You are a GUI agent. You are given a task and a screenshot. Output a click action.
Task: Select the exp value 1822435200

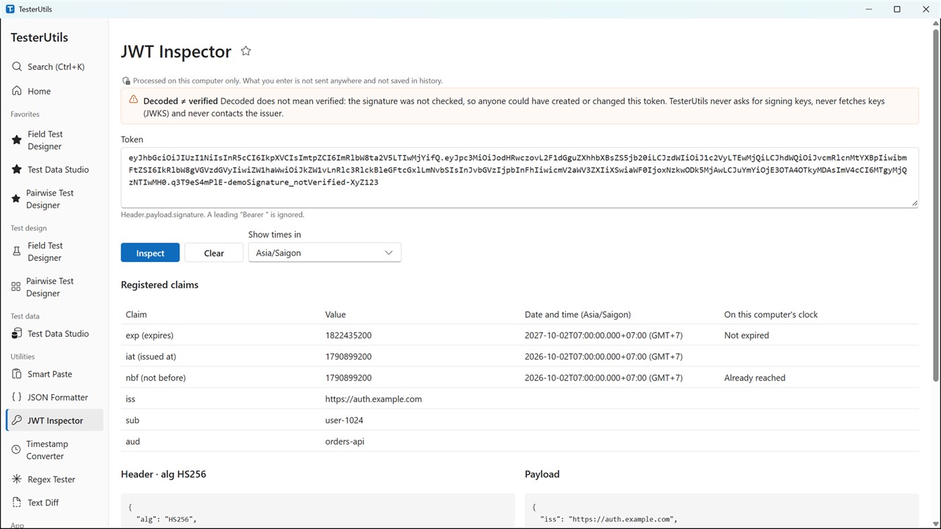(x=348, y=335)
